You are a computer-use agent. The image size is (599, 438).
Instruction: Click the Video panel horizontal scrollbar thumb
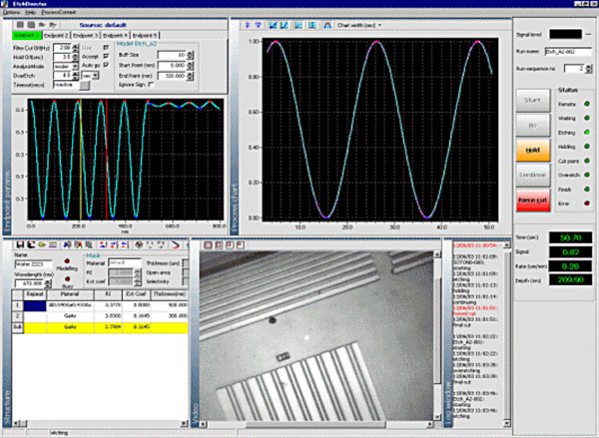coord(315,424)
